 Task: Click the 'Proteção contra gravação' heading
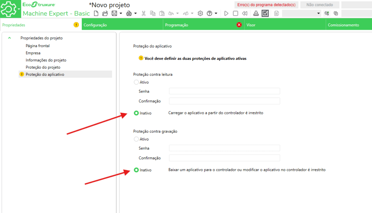click(x=155, y=131)
